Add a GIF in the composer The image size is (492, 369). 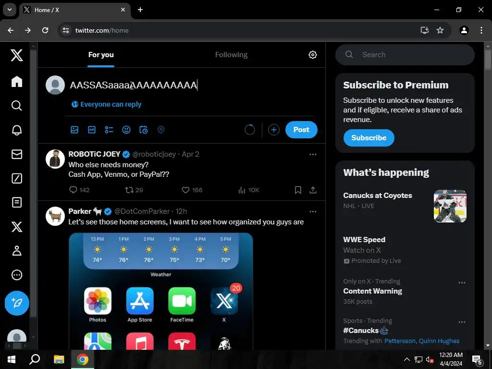pos(92,130)
